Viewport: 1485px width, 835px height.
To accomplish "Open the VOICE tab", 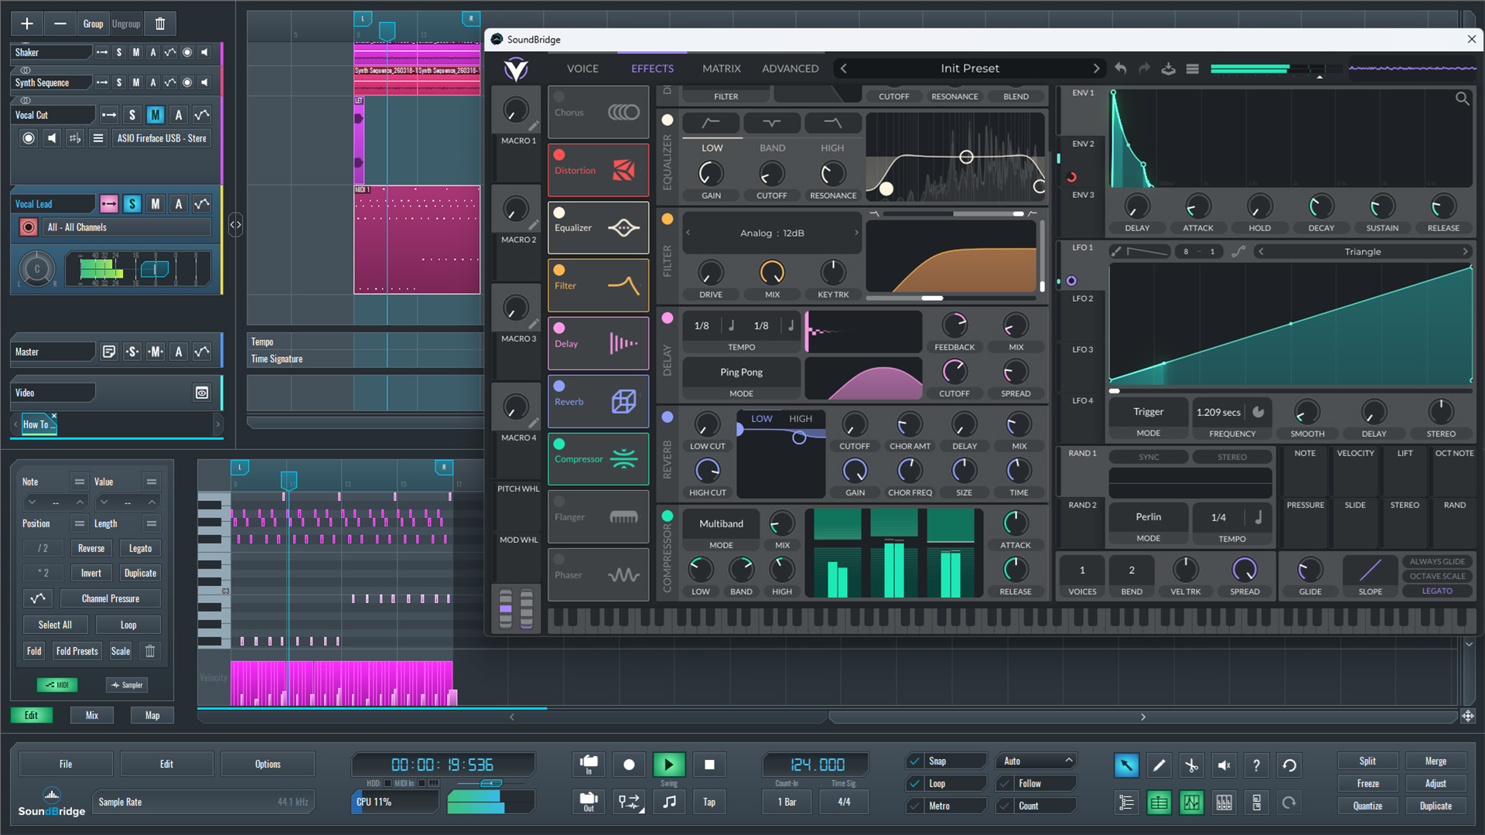I will pos(582,69).
